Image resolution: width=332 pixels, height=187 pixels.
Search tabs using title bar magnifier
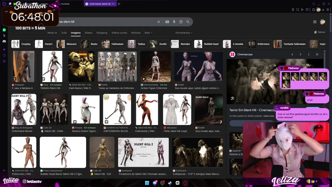(314, 4)
